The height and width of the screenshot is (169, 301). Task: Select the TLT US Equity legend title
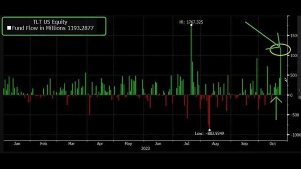tap(50, 22)
